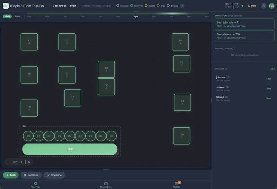Select bar seat B8

coord(38,136)
